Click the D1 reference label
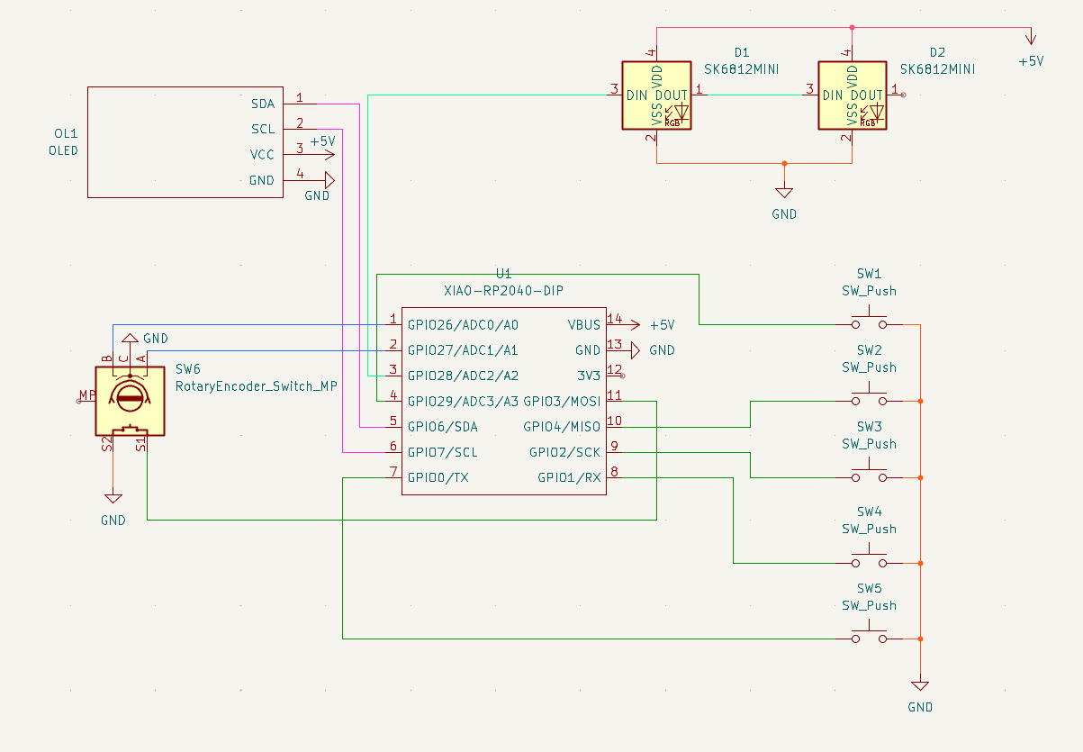The height and width of the screenshot is (752, 1083). tap(743, 52)
